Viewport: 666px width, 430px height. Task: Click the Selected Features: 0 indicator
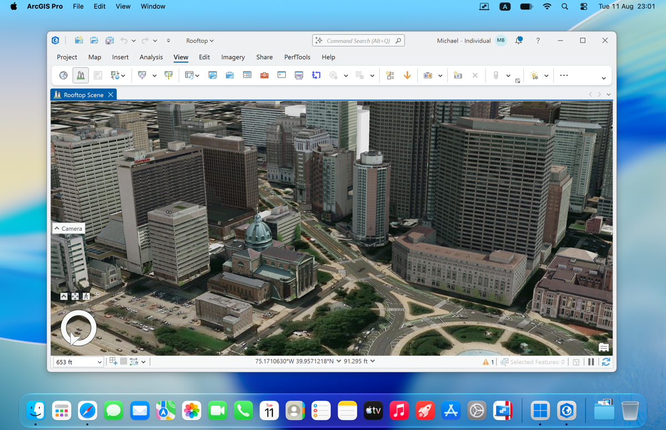[532, 362]
